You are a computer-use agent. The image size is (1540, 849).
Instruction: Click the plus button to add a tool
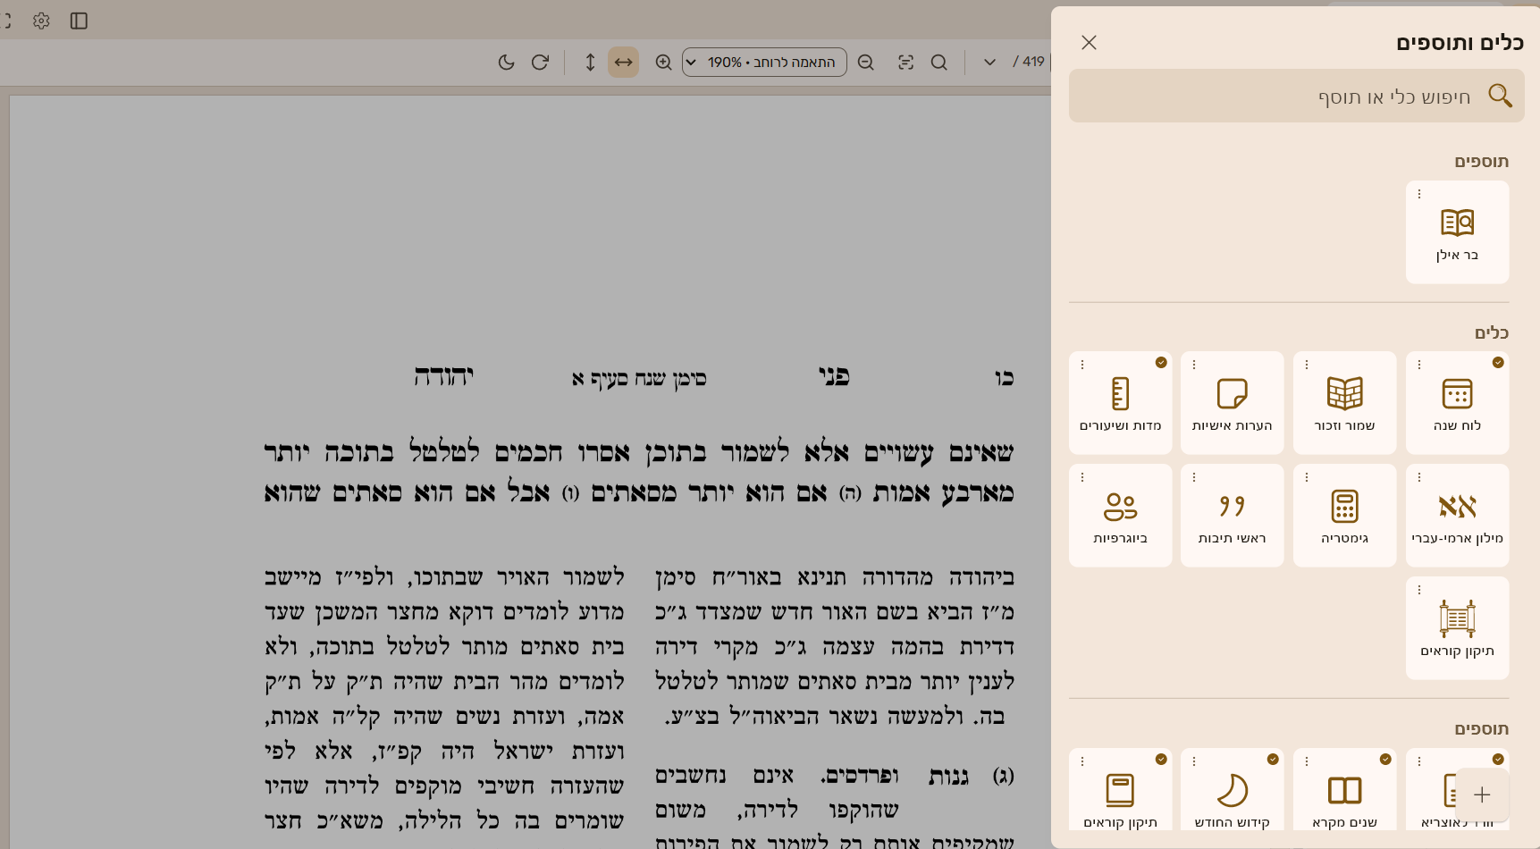click(x=1482, y=794)
